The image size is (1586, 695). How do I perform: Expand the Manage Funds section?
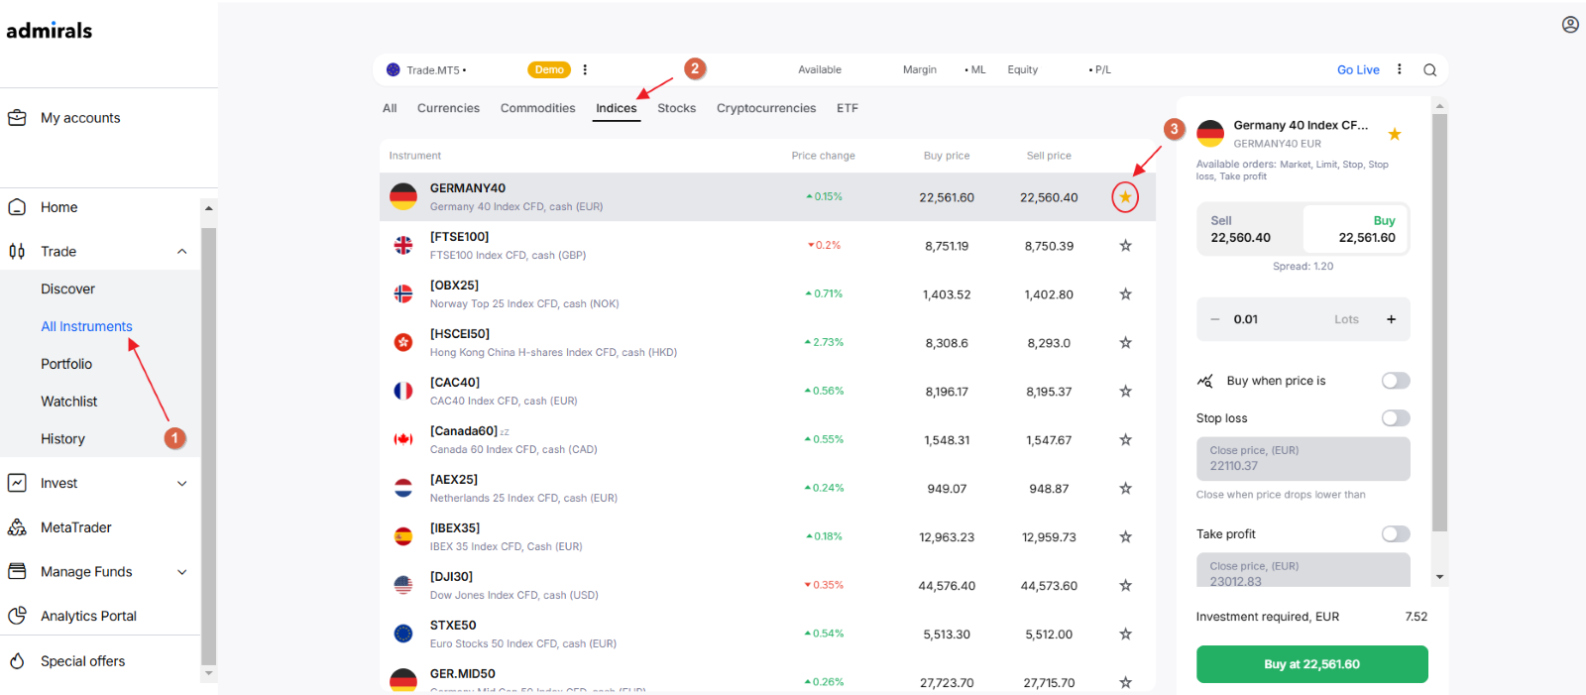click(x=182, y=572)
